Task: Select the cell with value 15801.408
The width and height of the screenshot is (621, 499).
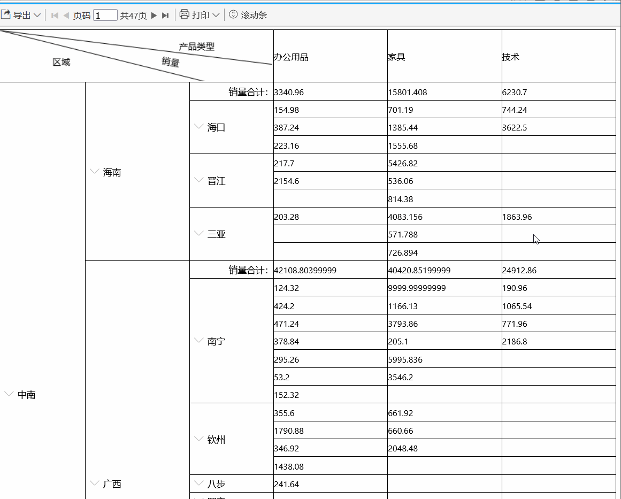Action: pyautogui.click(x=444, y=92)
